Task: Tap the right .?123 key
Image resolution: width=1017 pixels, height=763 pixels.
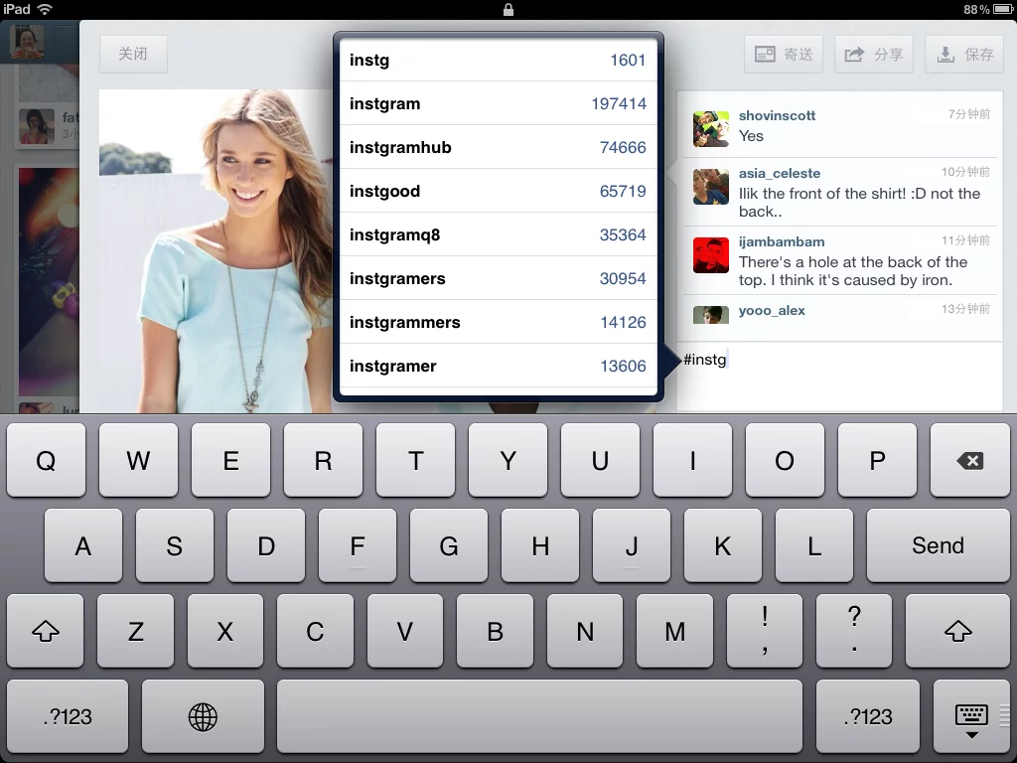Action: pos(868,716)
